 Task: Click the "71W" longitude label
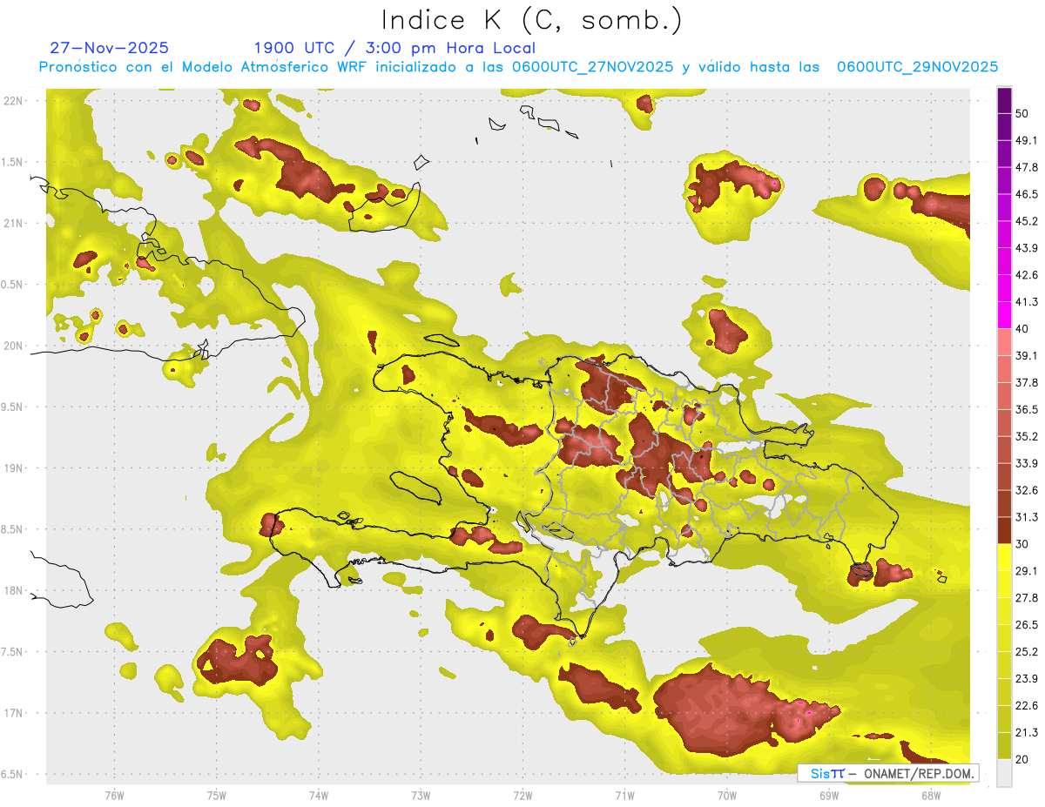point(624,795)
